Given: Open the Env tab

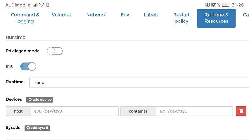Looking at the screenshot, I should 125,15.
